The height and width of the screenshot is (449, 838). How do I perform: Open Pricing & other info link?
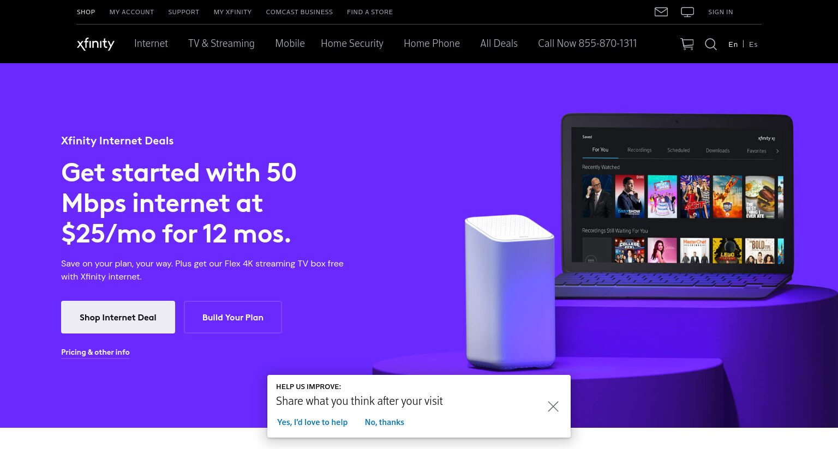[x=95, y=353]
